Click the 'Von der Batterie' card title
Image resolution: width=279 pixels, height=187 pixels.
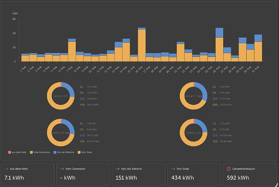point(131,169)
